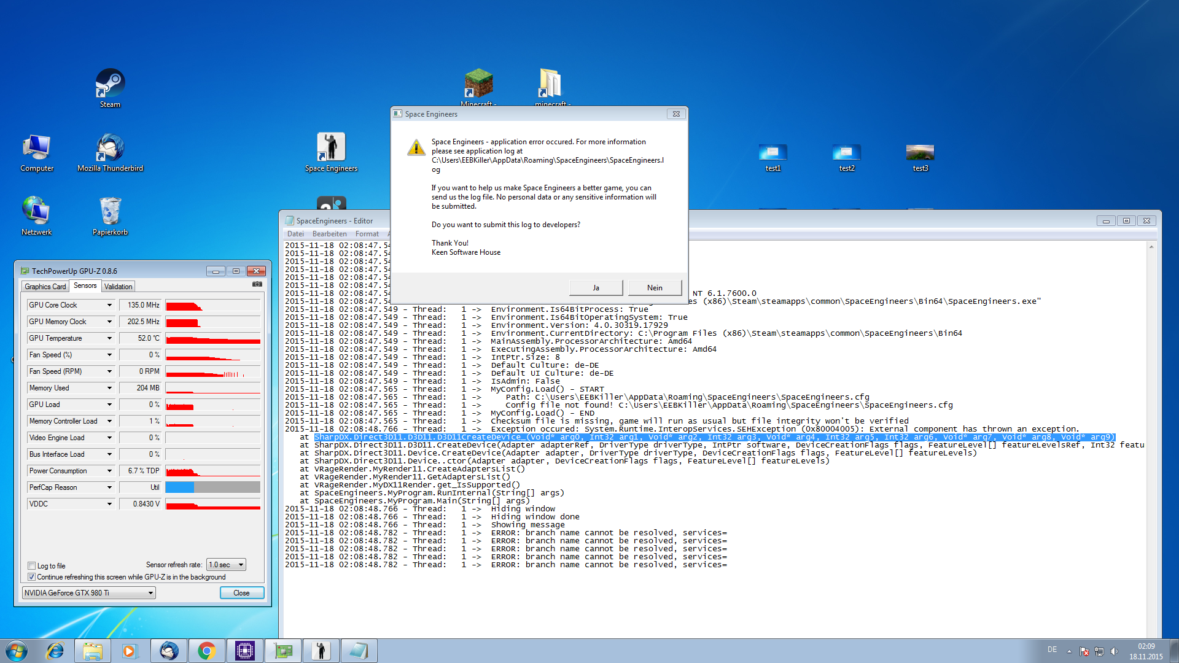This screenshot has height=663, width=1179.
Task: Open Format menu in Editor
Action: coord(367,234)
